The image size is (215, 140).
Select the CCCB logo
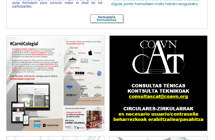[71, 95]
